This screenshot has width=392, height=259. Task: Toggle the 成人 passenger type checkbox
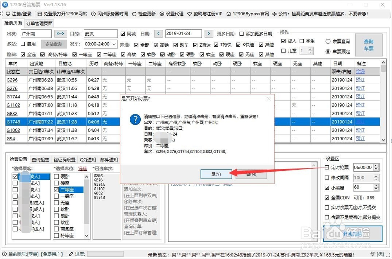coord(283,41)
